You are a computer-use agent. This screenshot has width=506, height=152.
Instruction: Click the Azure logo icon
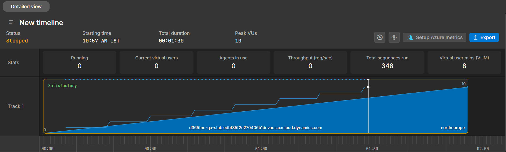click(x=410, y=37)
